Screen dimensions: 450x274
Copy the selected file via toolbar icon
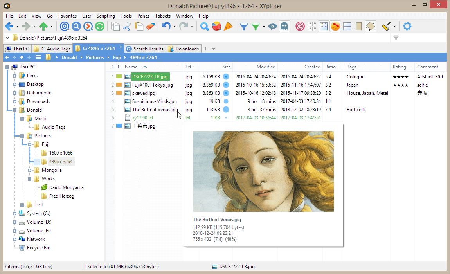point(116,26)
